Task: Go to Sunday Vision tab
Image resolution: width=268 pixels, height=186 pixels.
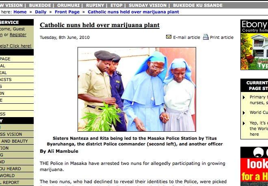Action: pyautogui.click(x=147, y=5)
